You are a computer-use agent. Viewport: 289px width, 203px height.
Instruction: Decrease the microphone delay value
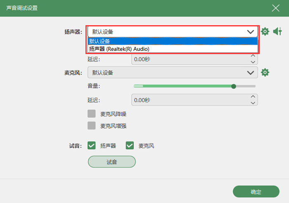point(253,103)
